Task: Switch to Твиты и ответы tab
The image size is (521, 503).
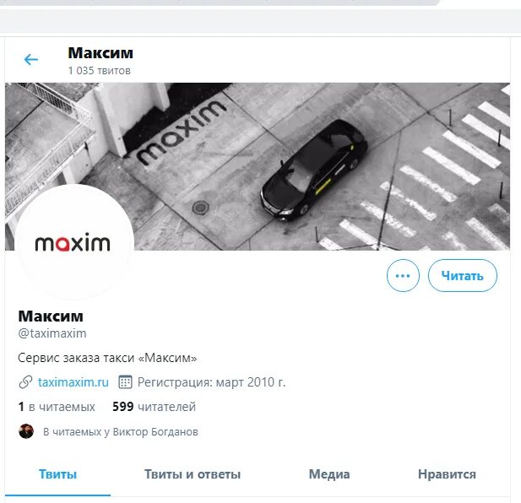Action: [x=193, y=474]
